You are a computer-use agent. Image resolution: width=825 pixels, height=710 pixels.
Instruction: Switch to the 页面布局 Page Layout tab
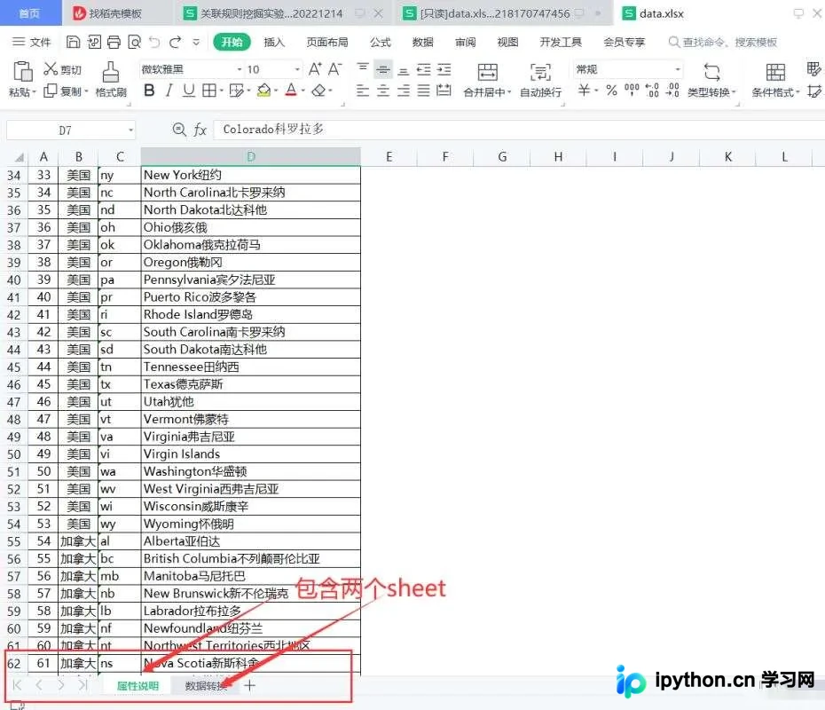click(x=327, y=42)
